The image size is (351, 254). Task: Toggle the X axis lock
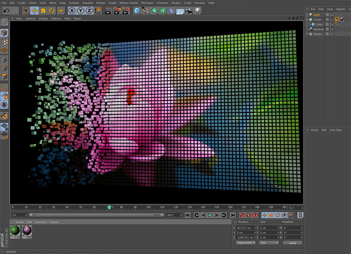click(x=72, y=11)
